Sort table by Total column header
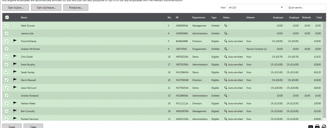This screenshot has height=128, width=328. click(x=319, y=17)
